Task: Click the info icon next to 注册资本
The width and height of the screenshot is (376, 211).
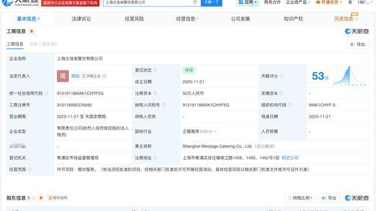Action: click(155, 93)
